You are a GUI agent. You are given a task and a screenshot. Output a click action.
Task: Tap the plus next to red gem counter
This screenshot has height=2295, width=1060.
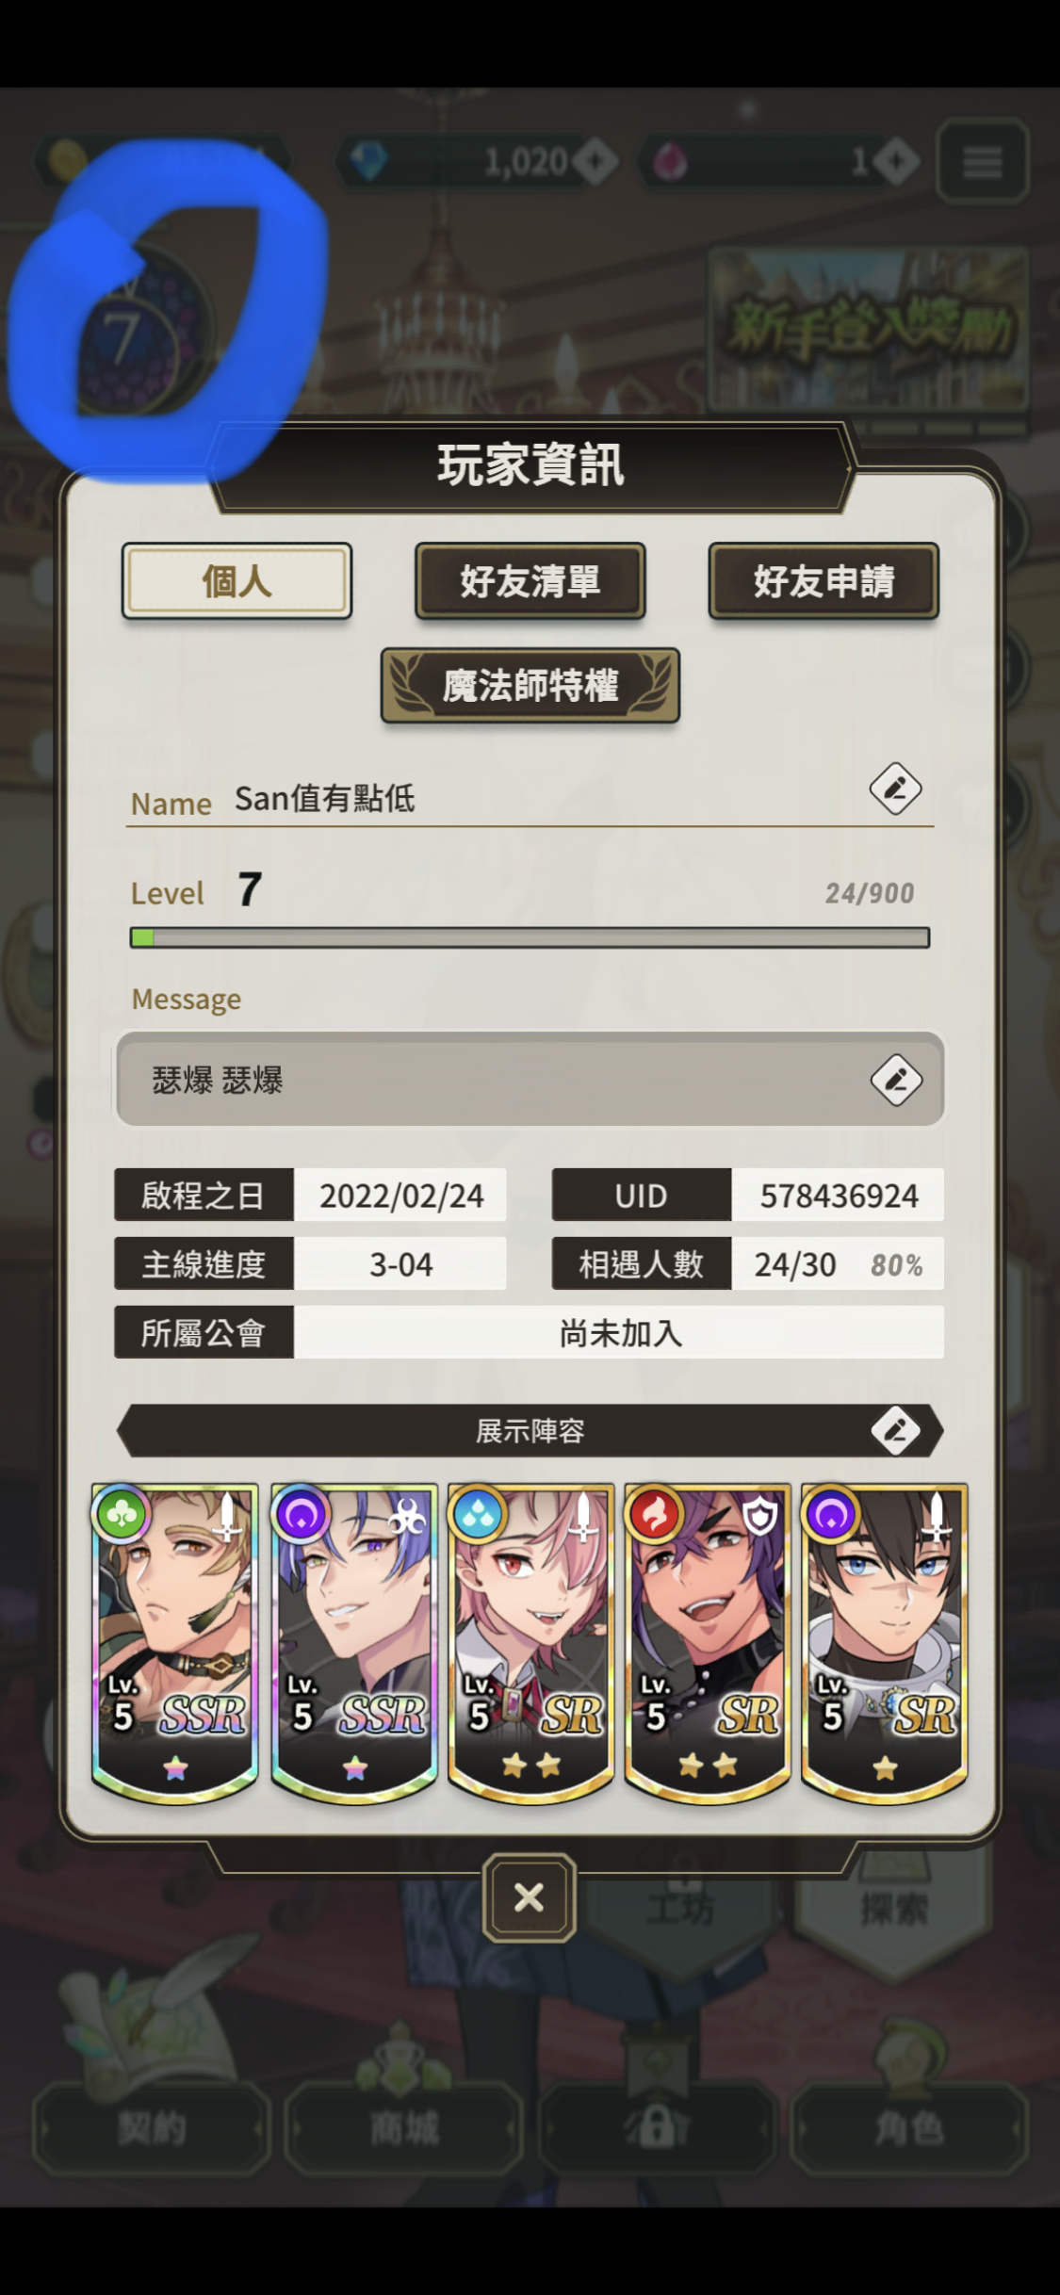pos(895,162)
